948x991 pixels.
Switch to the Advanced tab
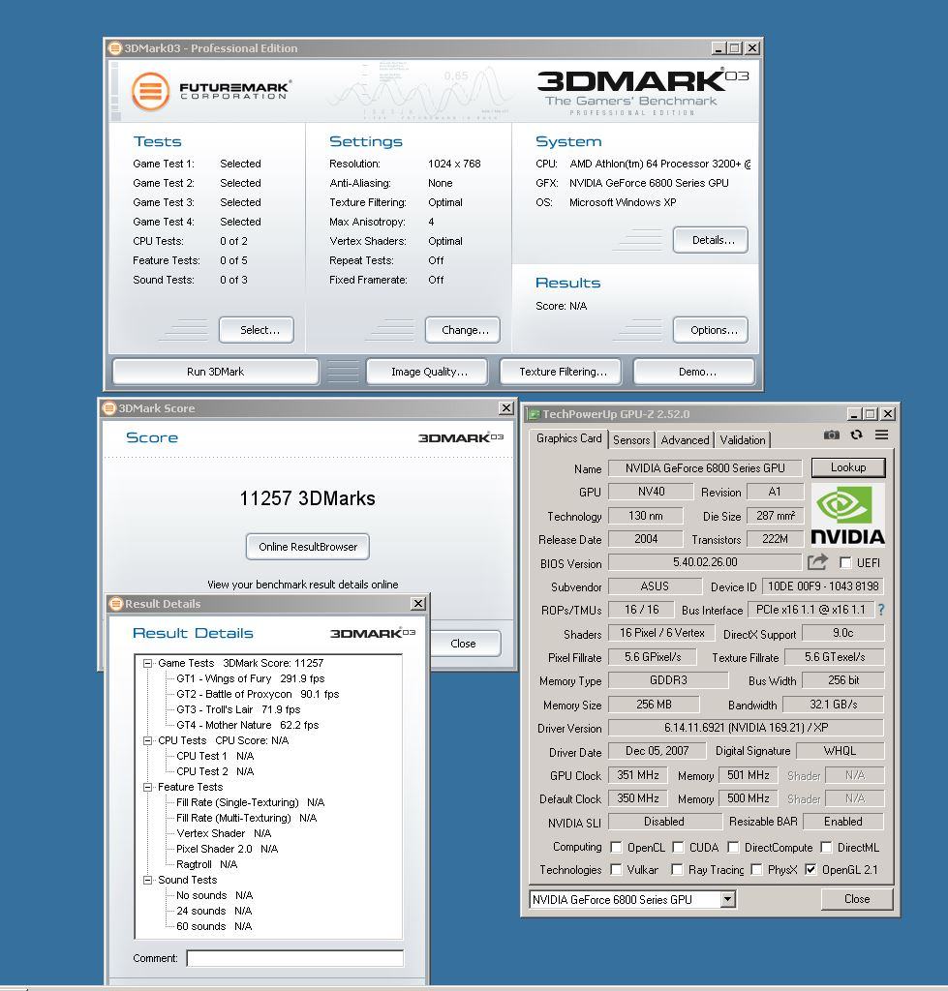pos(685,440)
